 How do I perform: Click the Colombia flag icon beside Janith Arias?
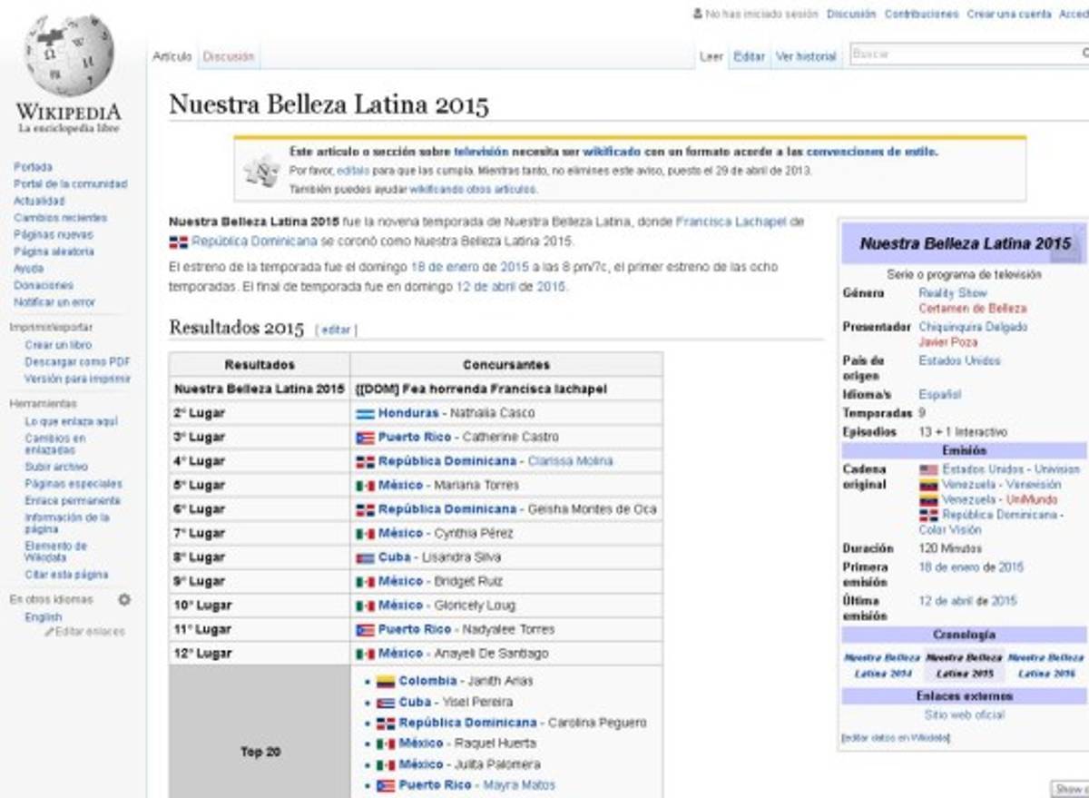[386, 682]
